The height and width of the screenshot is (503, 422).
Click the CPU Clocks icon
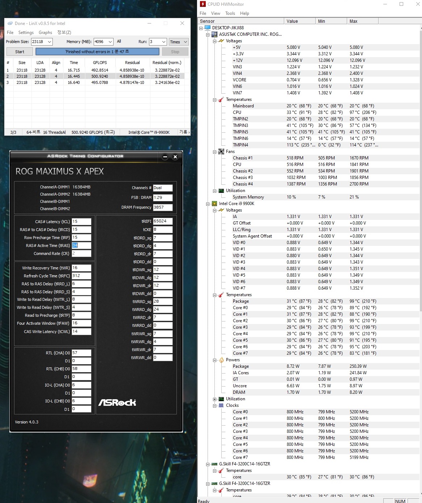click(x=221, y=405)
